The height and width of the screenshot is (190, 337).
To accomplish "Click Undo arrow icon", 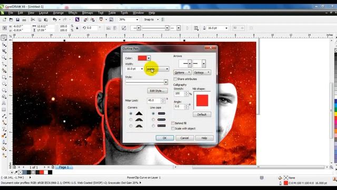I will point(55,20).
